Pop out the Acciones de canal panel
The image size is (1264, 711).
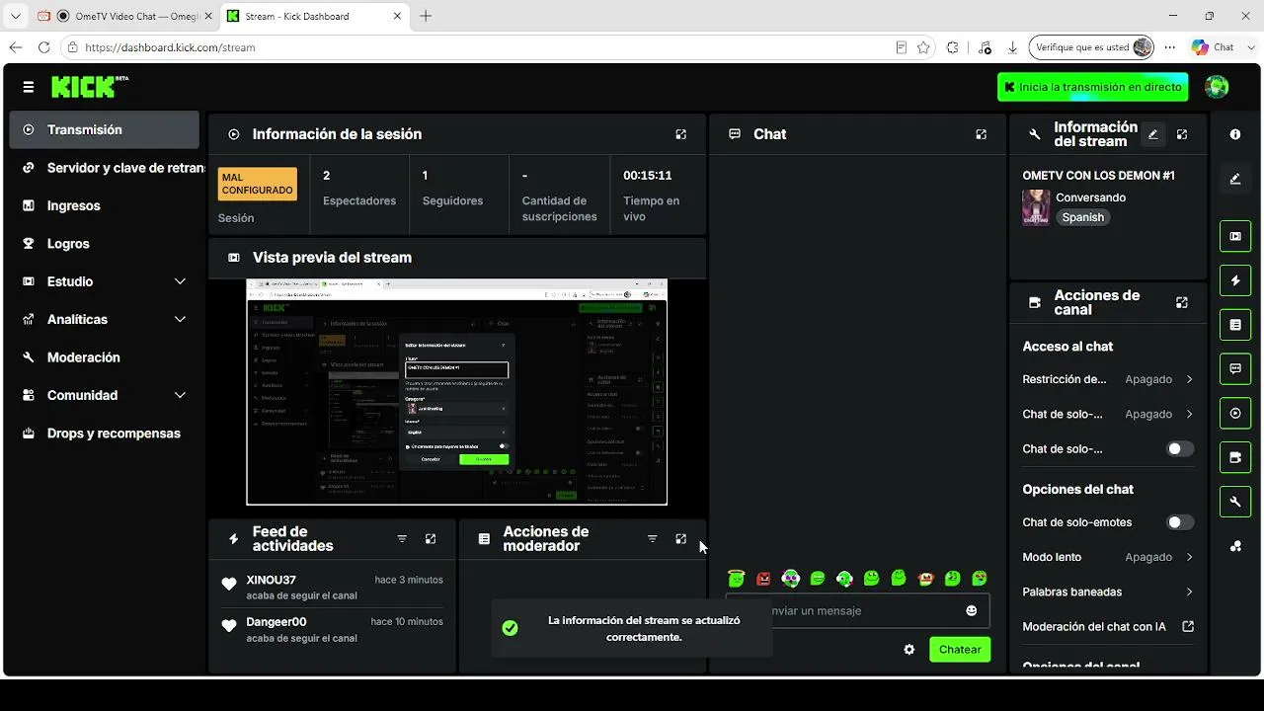pyautogui.click(x=1182, y=303)
